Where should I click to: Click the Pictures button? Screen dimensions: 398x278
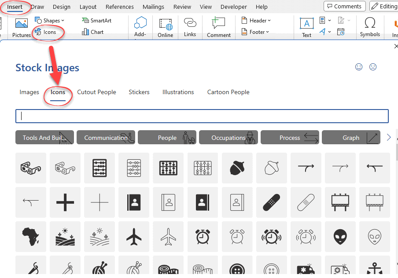point(21,28)
